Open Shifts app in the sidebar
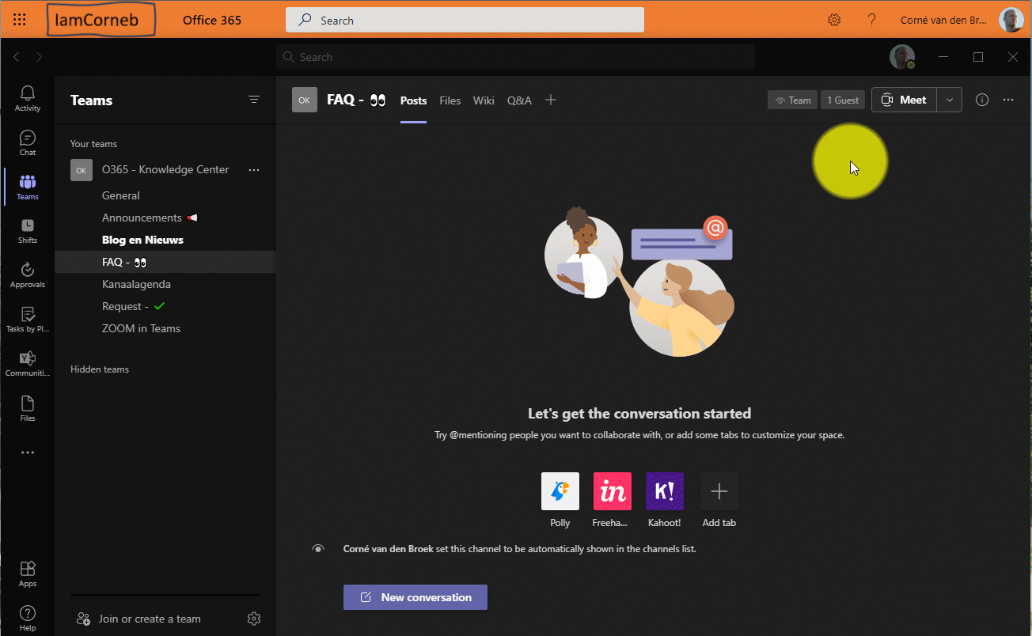 point(28,231)
